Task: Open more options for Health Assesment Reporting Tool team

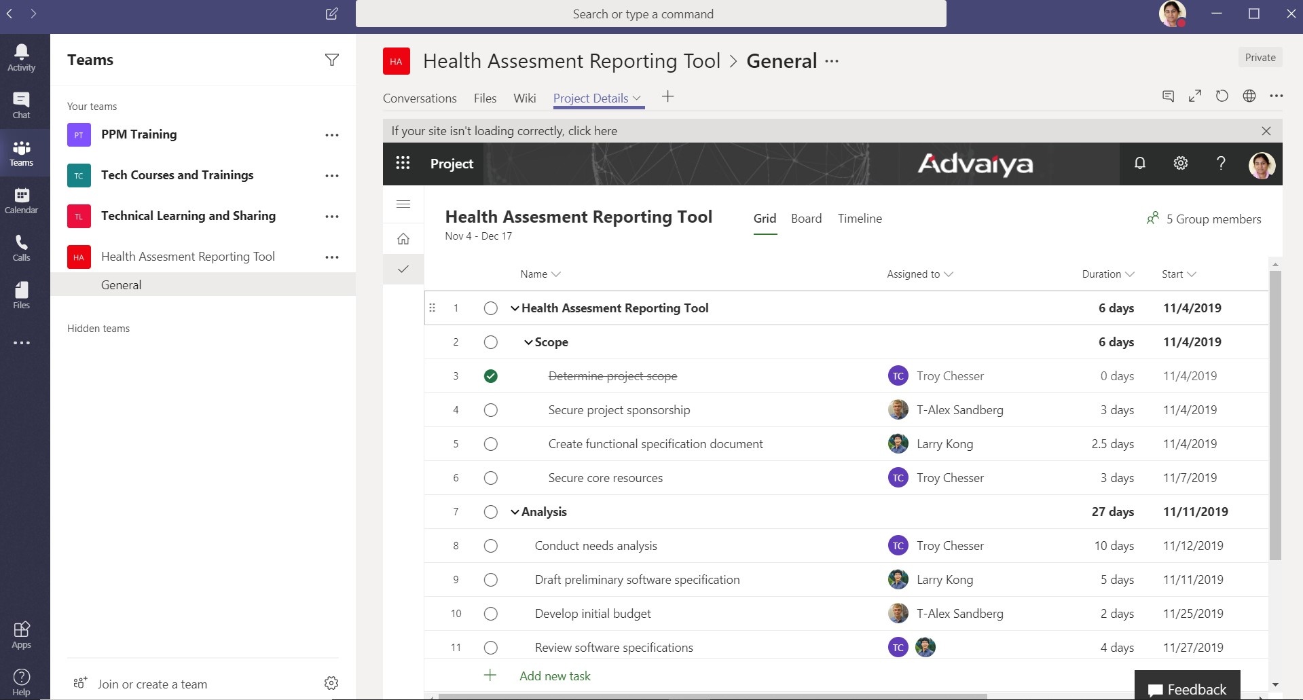Action: pos(332,257)
